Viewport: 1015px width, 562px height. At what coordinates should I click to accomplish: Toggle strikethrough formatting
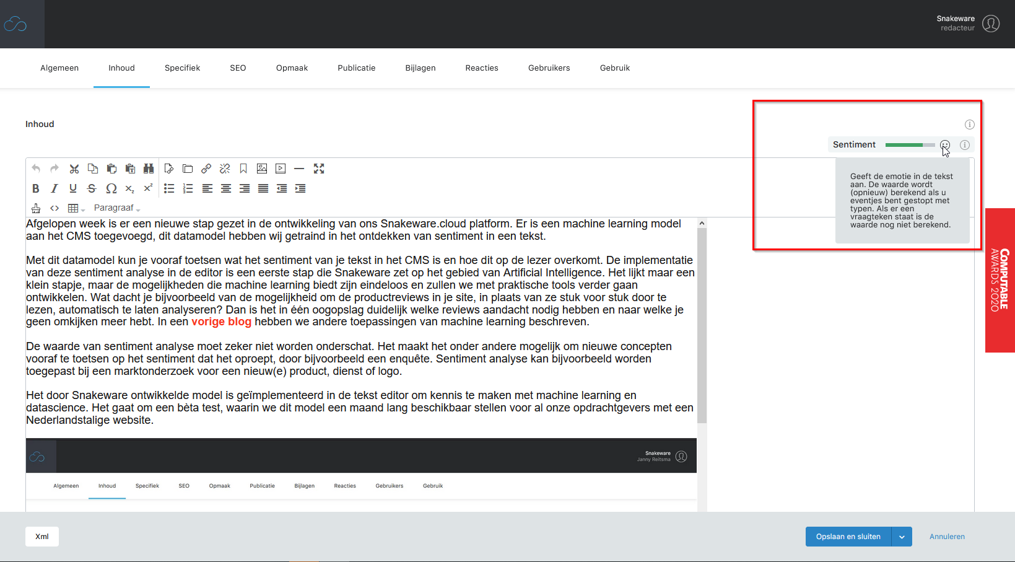click(x=92, y=188)
